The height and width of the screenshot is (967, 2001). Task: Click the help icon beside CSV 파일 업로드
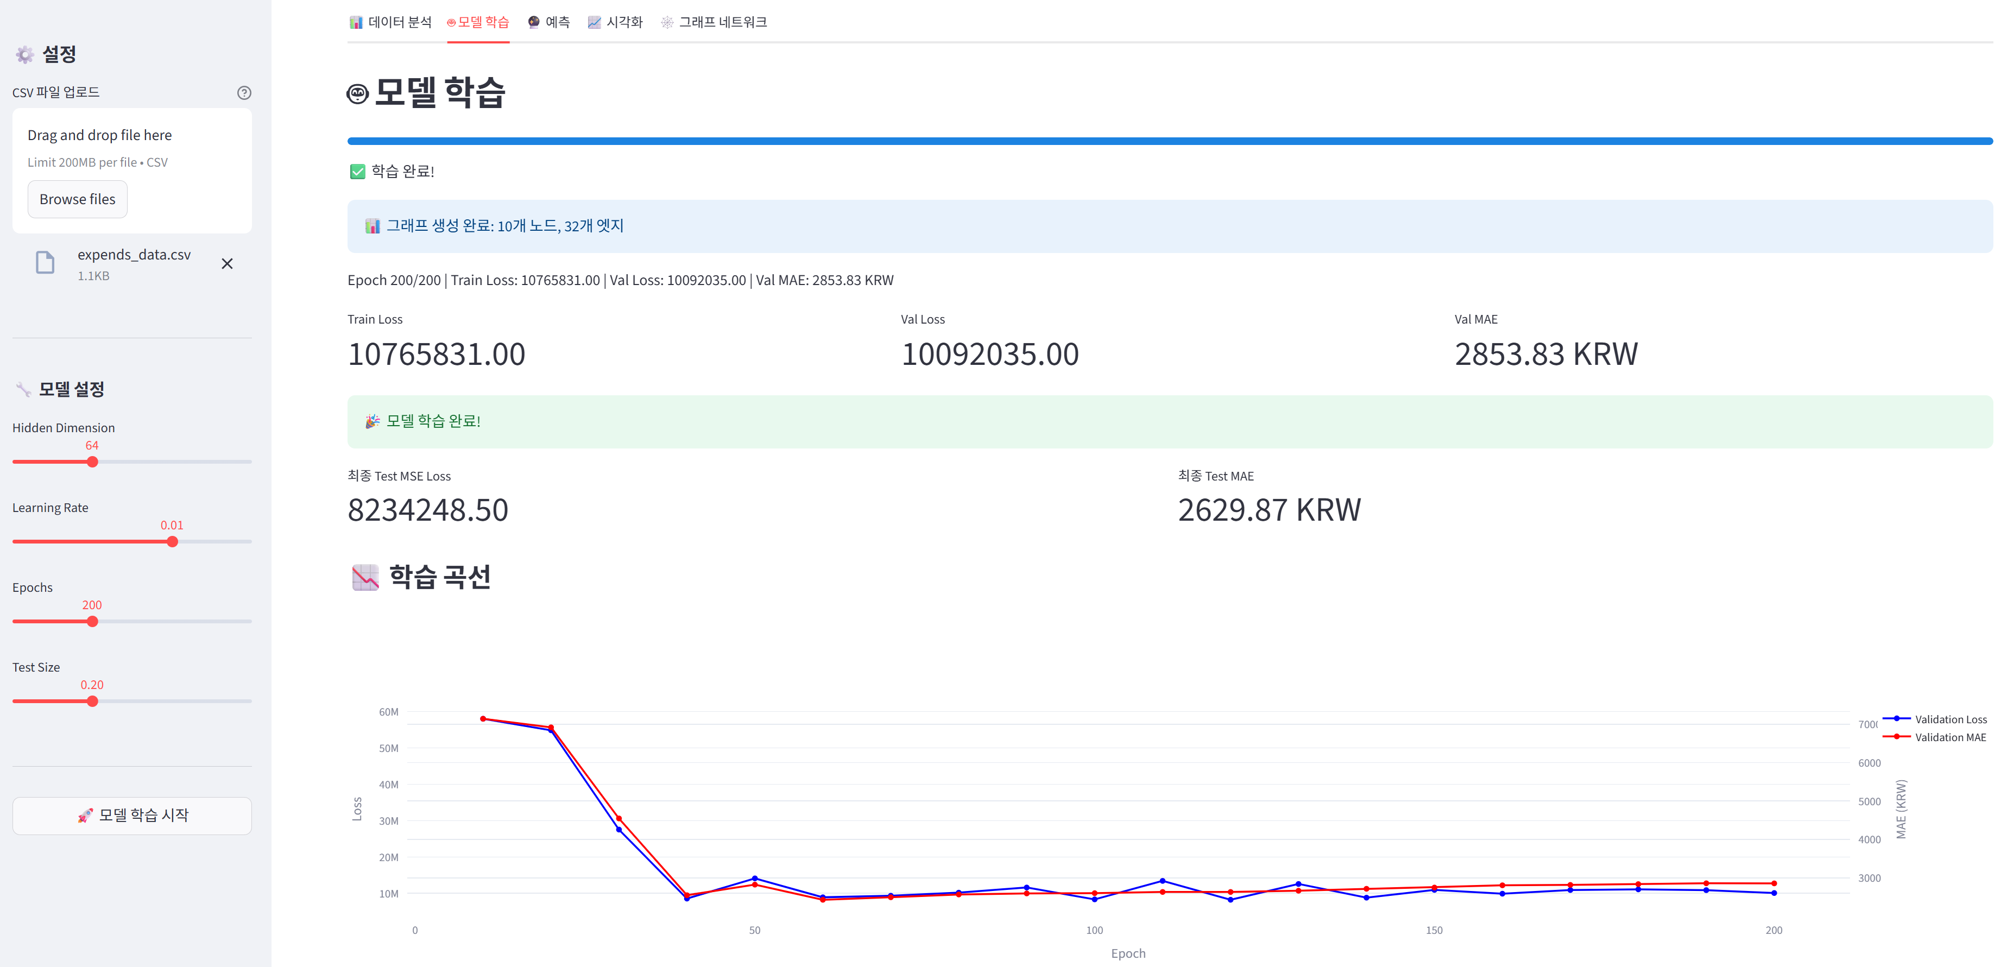coord(244,92)
